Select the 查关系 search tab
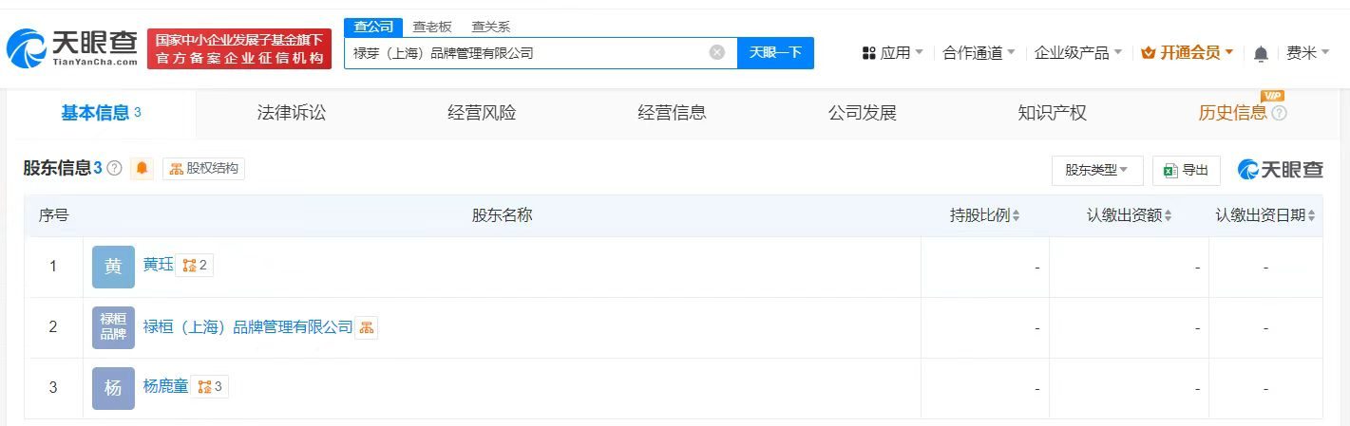The width and height of the screenshot is (1350, 426). tap(491, 27)
